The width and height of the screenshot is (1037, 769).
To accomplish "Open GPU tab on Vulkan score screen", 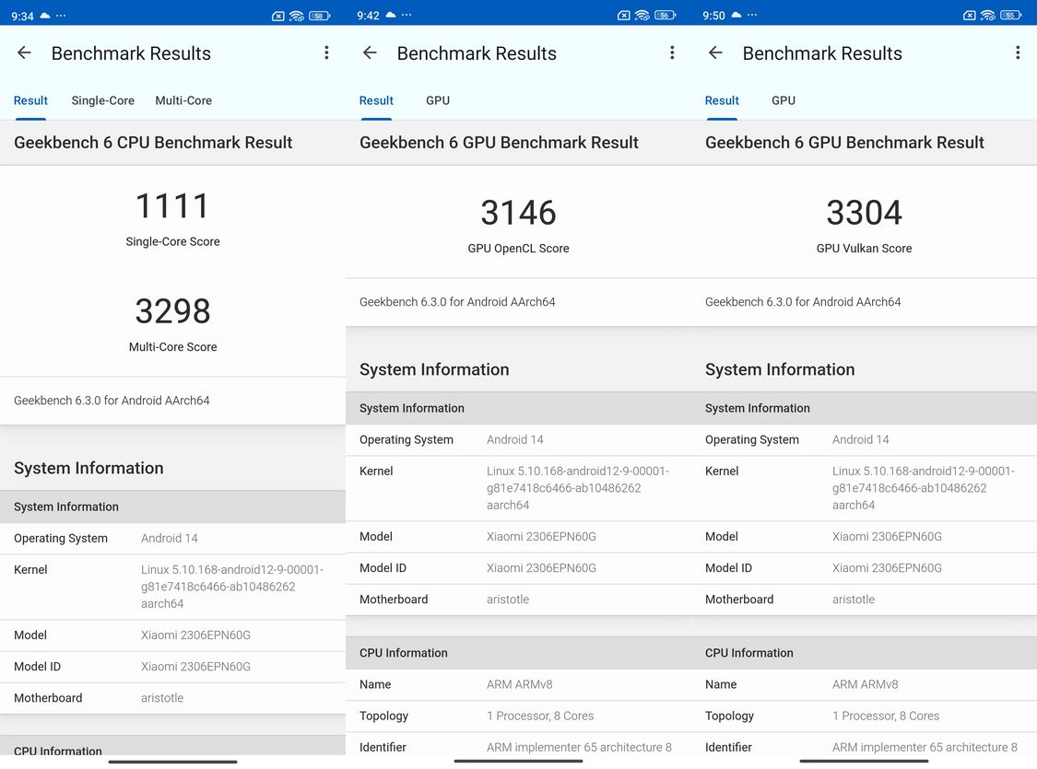I will 783,100.
